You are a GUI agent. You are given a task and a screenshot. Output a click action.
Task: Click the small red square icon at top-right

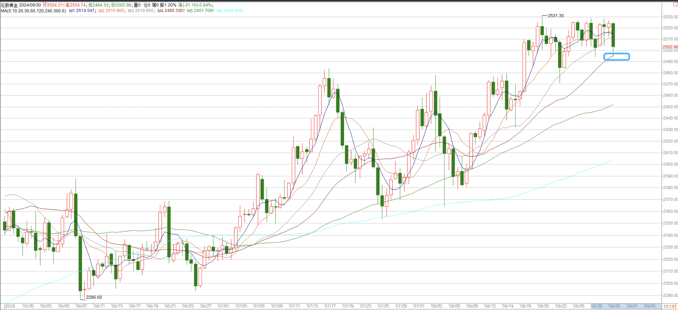676,4
